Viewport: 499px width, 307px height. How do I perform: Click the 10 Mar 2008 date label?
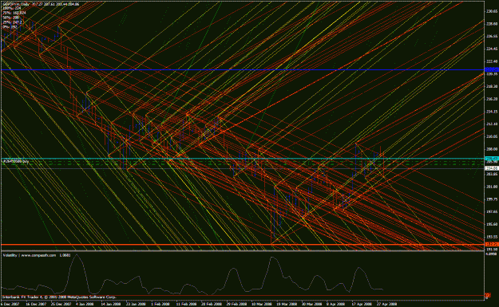click(x=262, y=304)
